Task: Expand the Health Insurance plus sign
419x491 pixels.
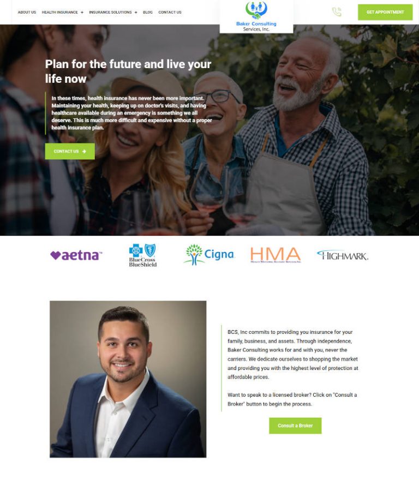Action: tap(82, 12)
